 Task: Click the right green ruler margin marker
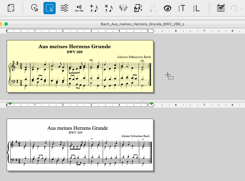click(x=151, y=104)
